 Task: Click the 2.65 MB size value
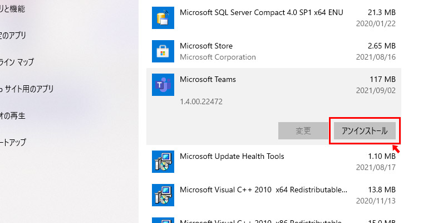382,46
